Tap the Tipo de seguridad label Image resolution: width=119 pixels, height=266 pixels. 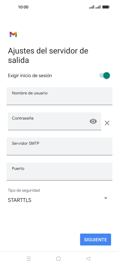(24, 190)
